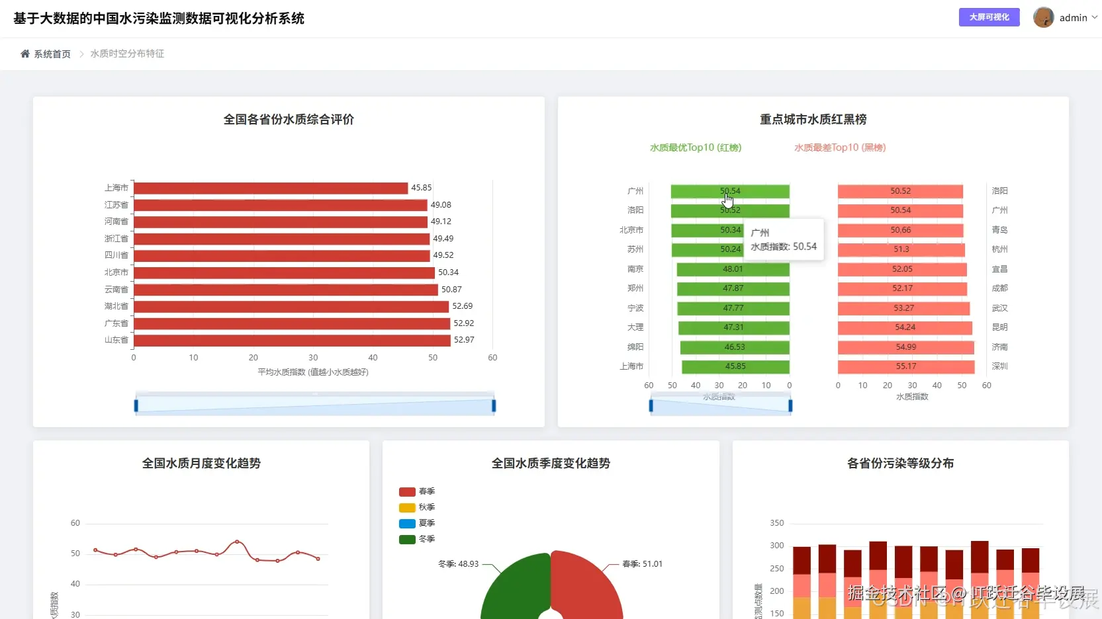This screenshot has width=1102, height=619.
Task: Toggle 水质最优Top10 (红榜) legend
Action: point(696,147)
